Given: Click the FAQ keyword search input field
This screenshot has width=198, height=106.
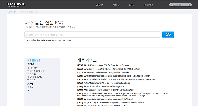Looking at the screenshot, I should pyautogui.click(x=92, y=34).
